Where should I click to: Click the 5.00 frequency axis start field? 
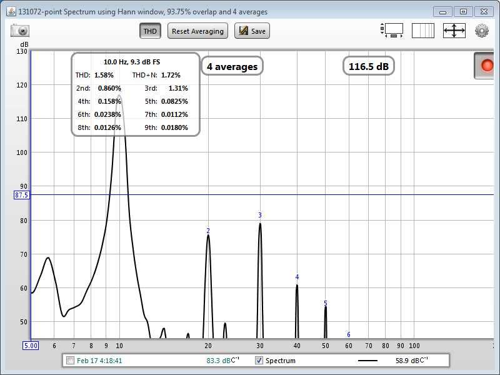tap(31, 346)
